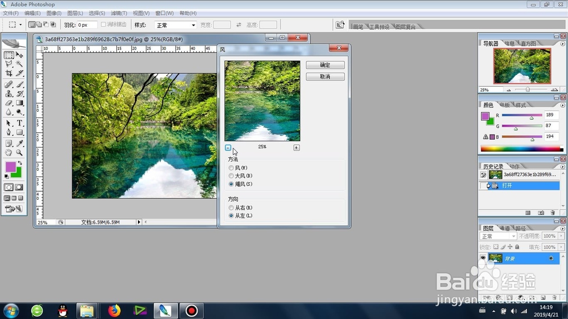Select the Pen tool
568x319 pixels.
tap(9, 132)
